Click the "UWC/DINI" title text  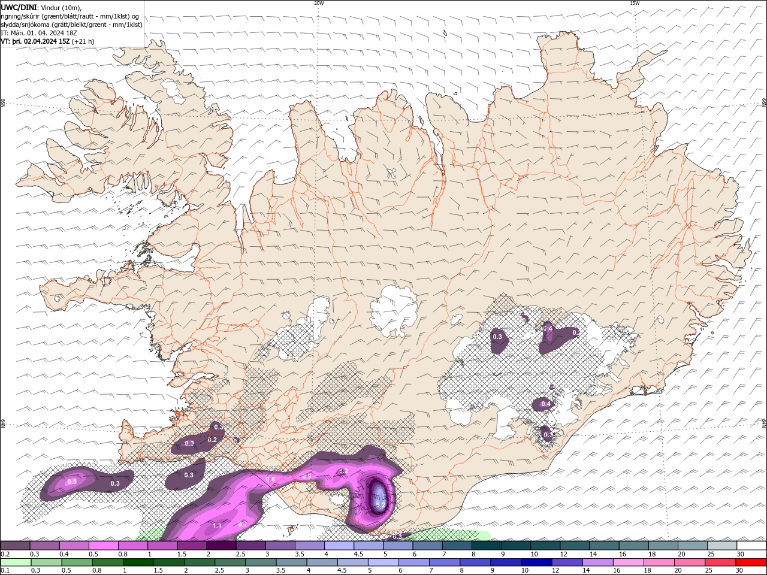(17, 7)
